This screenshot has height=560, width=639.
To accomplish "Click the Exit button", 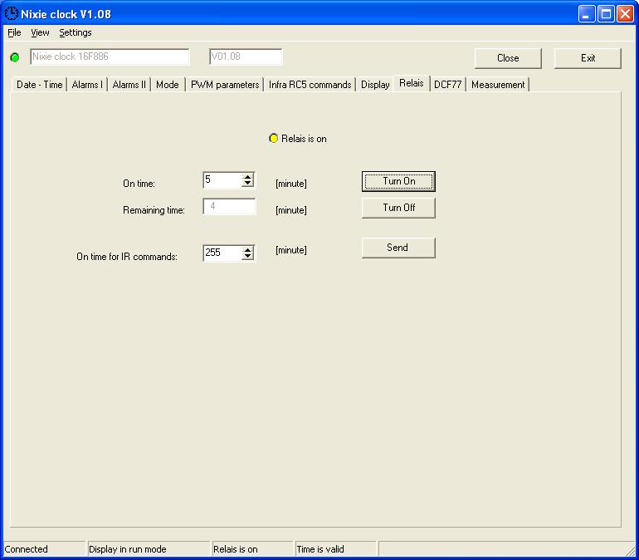I will click(588, 58).
